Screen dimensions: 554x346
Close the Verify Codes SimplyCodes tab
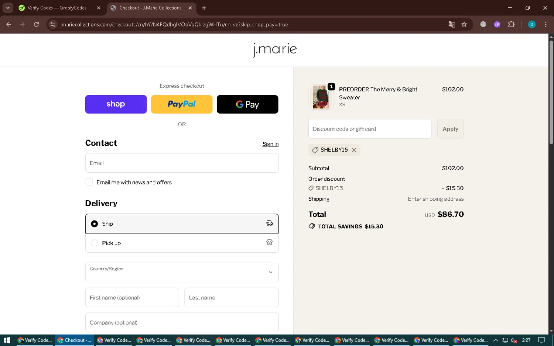coord(99,8)
